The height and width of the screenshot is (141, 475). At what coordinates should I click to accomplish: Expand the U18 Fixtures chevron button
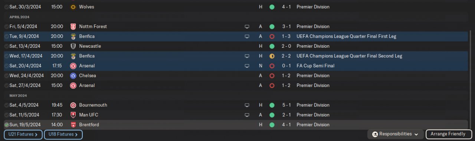[x=63, y=135]
